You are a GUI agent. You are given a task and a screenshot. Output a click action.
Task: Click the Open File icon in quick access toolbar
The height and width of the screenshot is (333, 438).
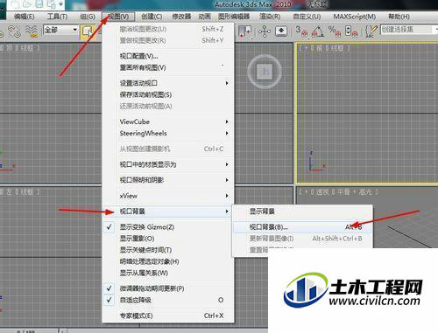pos(28,3)
